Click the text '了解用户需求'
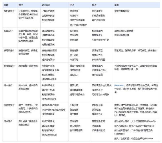The height and width of the screenshot is (143, 162). point(48,11)
